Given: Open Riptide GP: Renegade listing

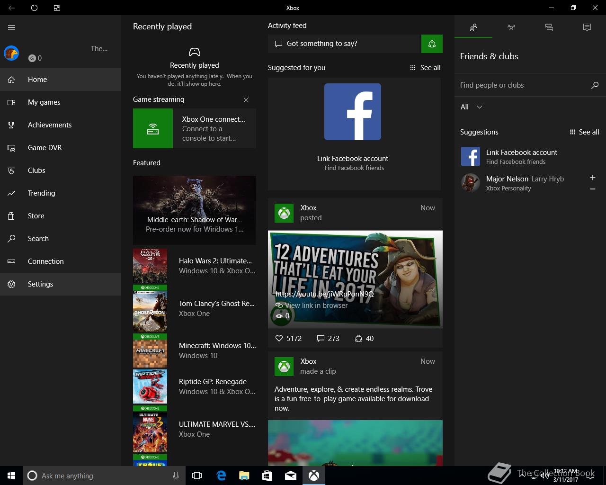Looking at the screenshot, I should 195,386.
